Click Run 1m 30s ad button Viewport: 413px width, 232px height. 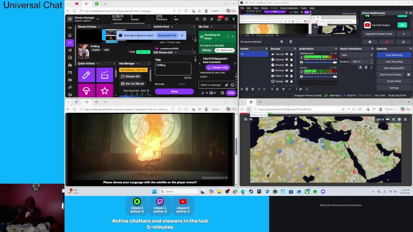tap(132, 83)
